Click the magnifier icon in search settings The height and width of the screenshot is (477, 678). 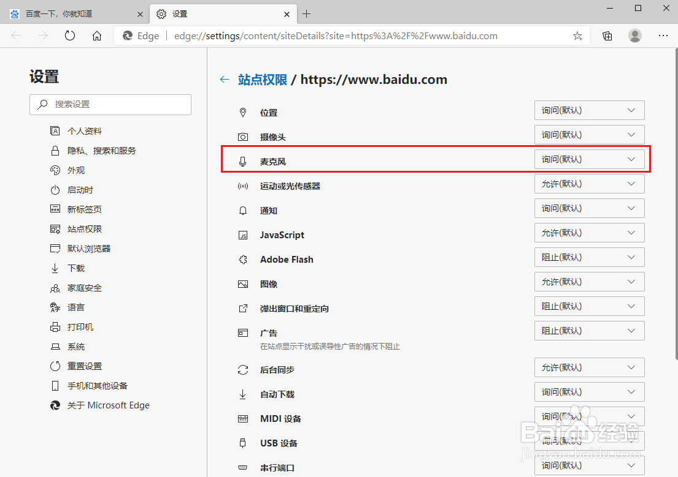click(x=42, y=105)
